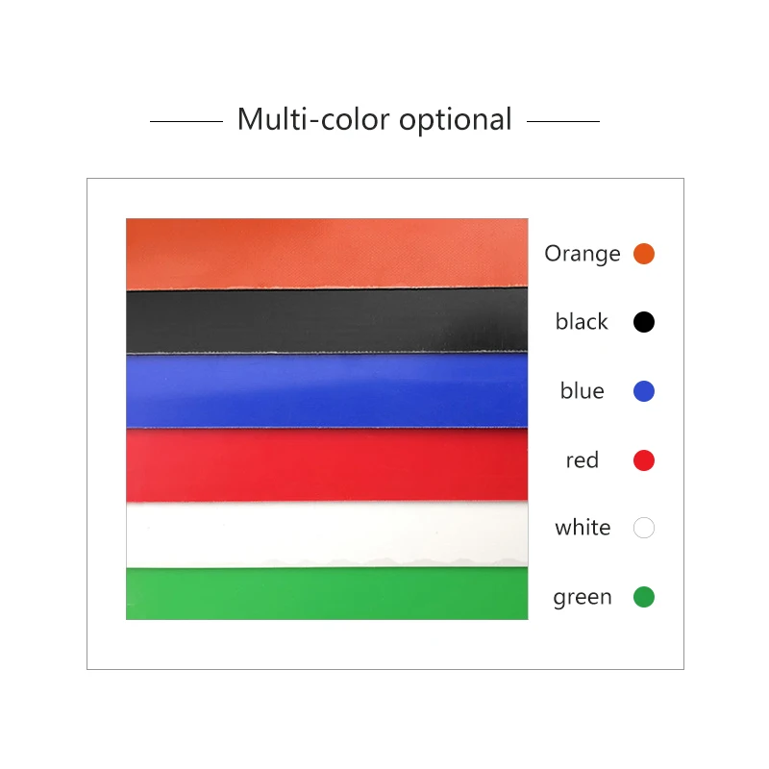The image size is (769, 769).
Task: Click the "green" text label
Action: (582, 597)
